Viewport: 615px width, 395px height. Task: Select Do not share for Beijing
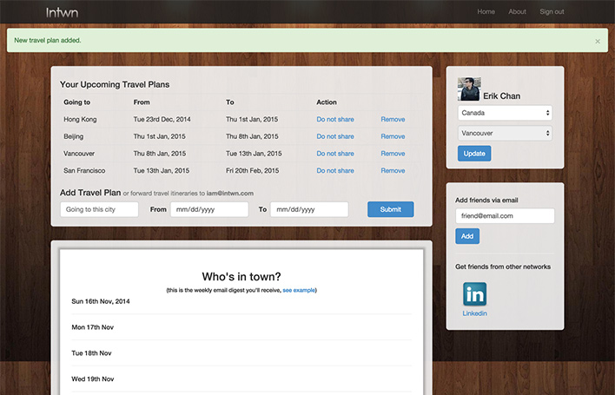point(334,136)
